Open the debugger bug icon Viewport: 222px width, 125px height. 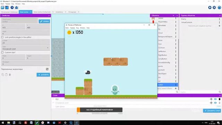pyautogui.click(x=17, y=8)
